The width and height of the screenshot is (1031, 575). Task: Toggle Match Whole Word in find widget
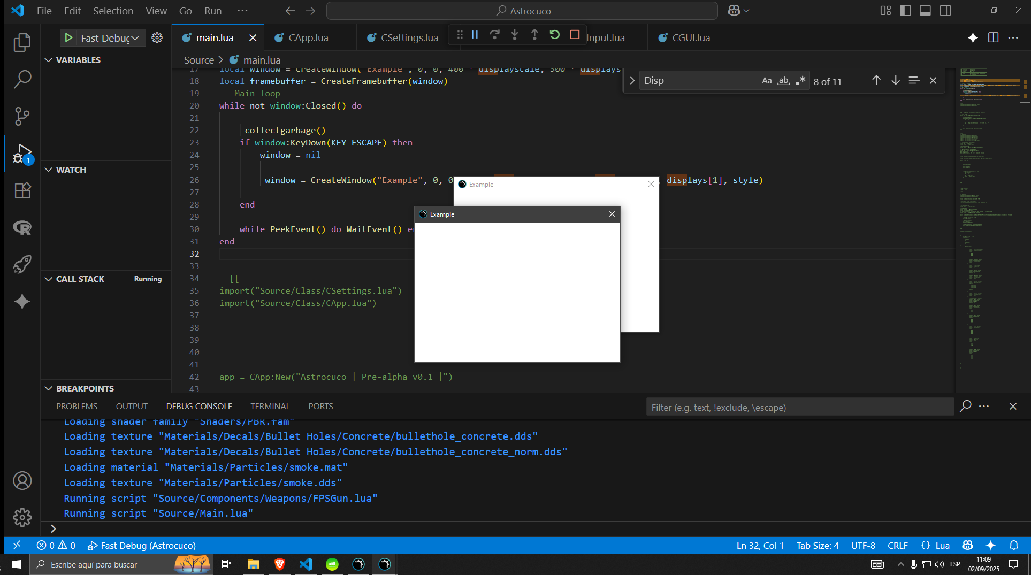pyautogui.click(x=783, y=81)
